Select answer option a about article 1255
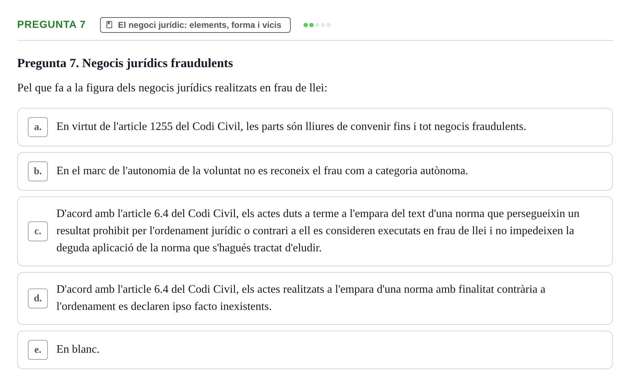 tap(315, 127)
